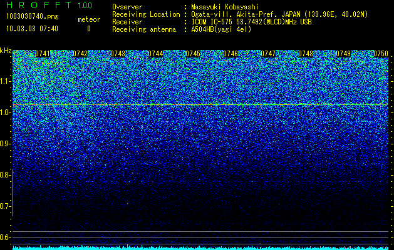Click the 0750 time marker
Image resolution: width=394 pixels, height=250 pixels.
click(x=381, y=54)
